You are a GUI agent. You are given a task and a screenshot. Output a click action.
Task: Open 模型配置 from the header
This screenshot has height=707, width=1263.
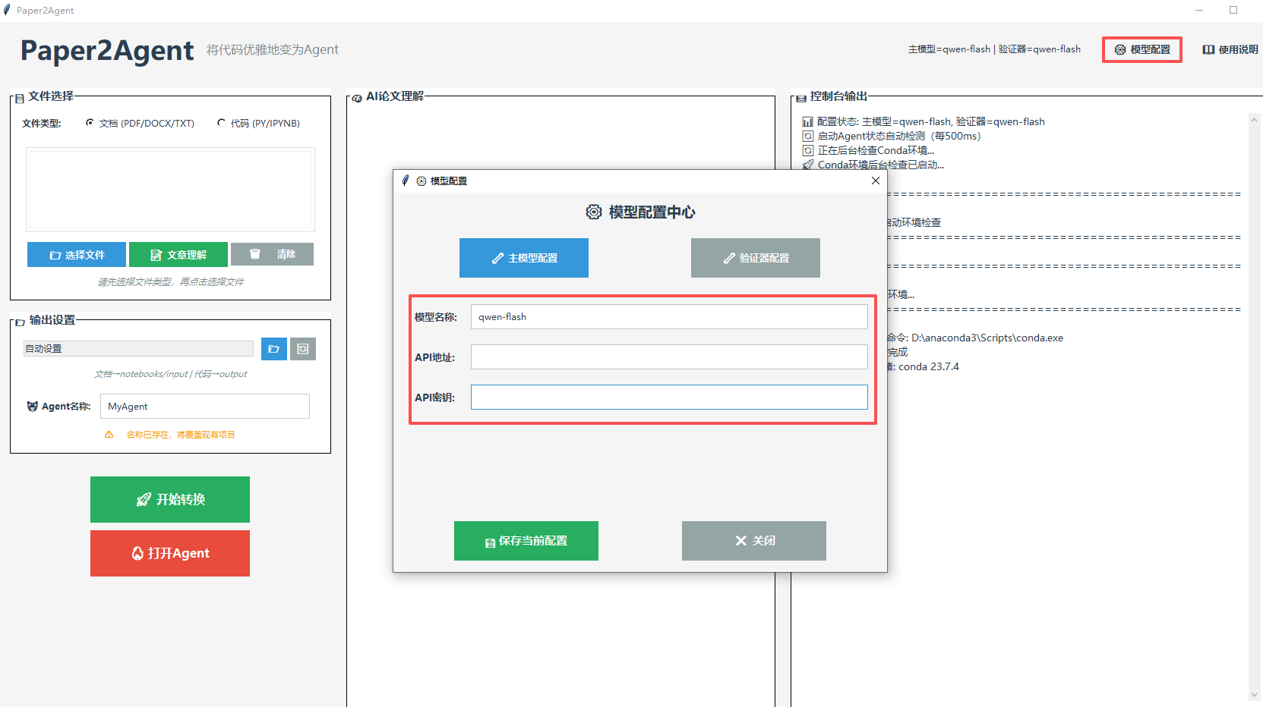(1141, 50)
